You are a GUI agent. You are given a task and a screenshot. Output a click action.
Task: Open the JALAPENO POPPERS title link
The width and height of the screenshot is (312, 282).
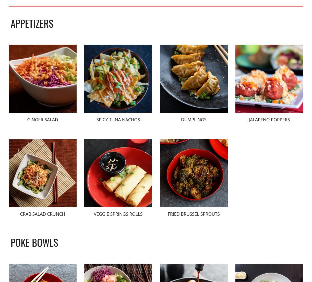click(269, 120)
